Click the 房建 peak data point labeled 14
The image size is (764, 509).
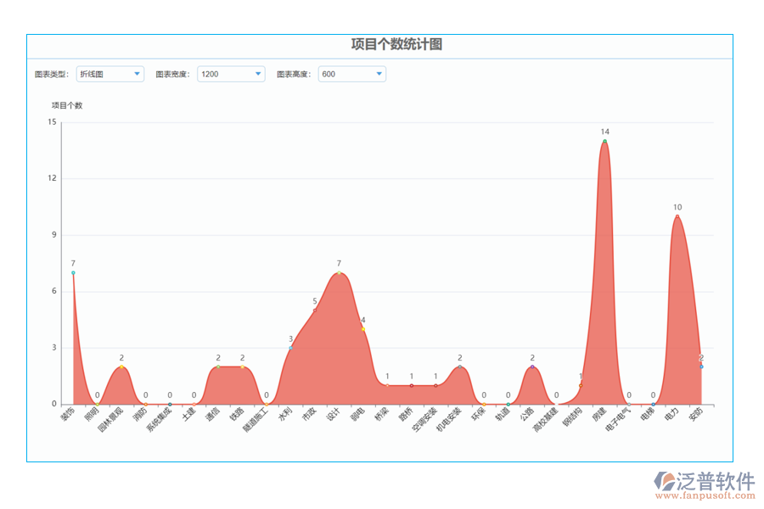[x=604, y=142]
